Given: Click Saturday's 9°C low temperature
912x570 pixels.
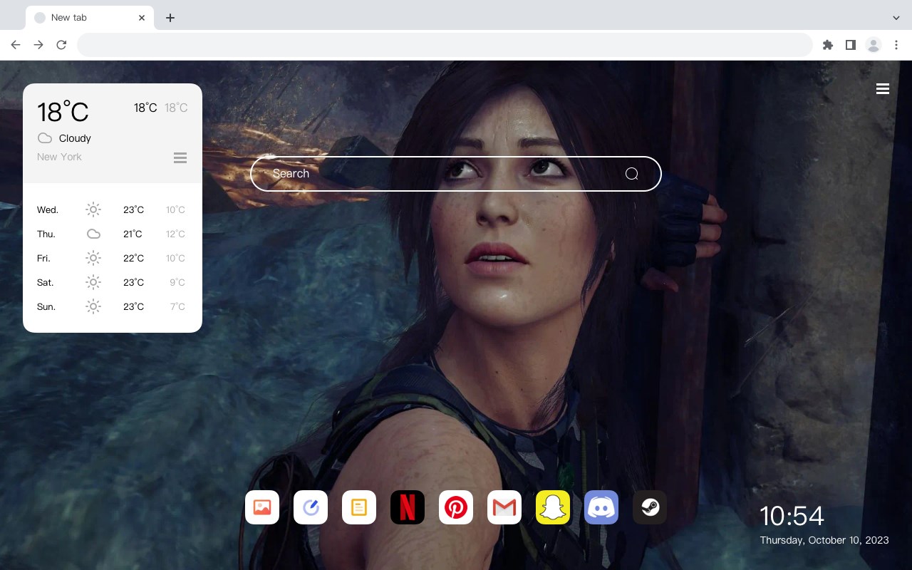Looking at the screenshot, I should pyautogui.click(x=177, y=282).
